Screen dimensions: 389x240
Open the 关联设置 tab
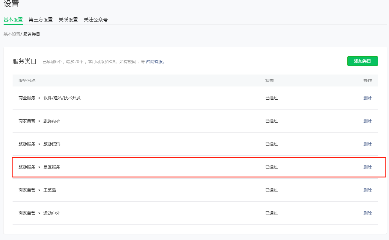[x=68, y=20]
